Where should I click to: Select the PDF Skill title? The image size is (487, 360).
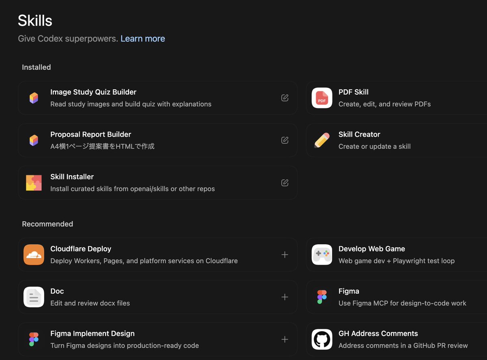(x=353, y=92)
